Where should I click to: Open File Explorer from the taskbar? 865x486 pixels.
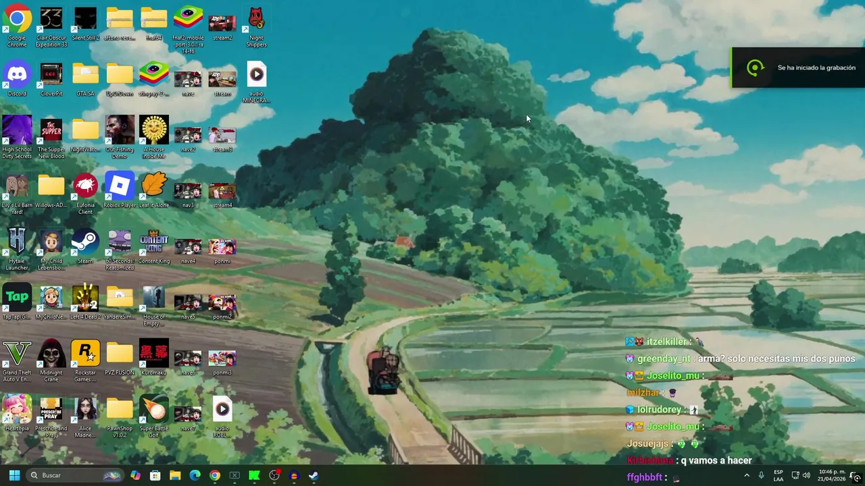tap(175, 475)
